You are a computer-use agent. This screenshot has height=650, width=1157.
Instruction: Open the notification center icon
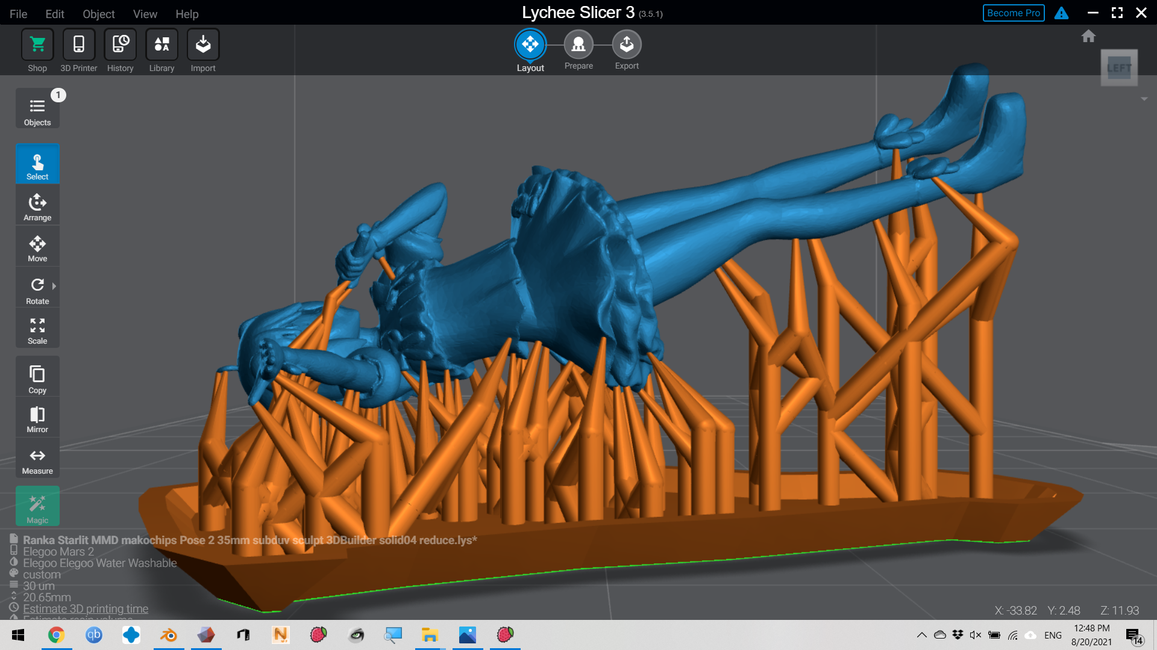coord(1133,636)
